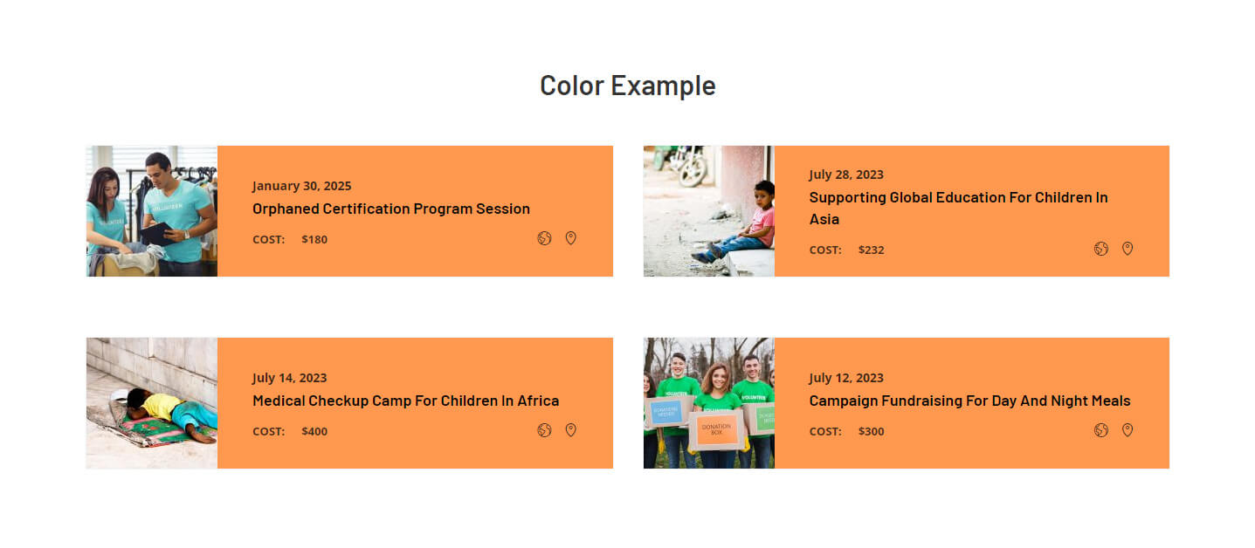The height and width of the screenshot is (548, 1255).
Task: Click location pin on Supporting Global Education event
Action: [1127, 249]
